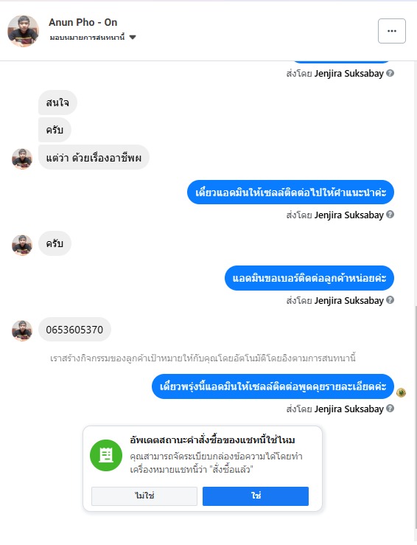The image size is (417, 545).
Task: Click the assignment label under the contact name
Action: (87, 37)
